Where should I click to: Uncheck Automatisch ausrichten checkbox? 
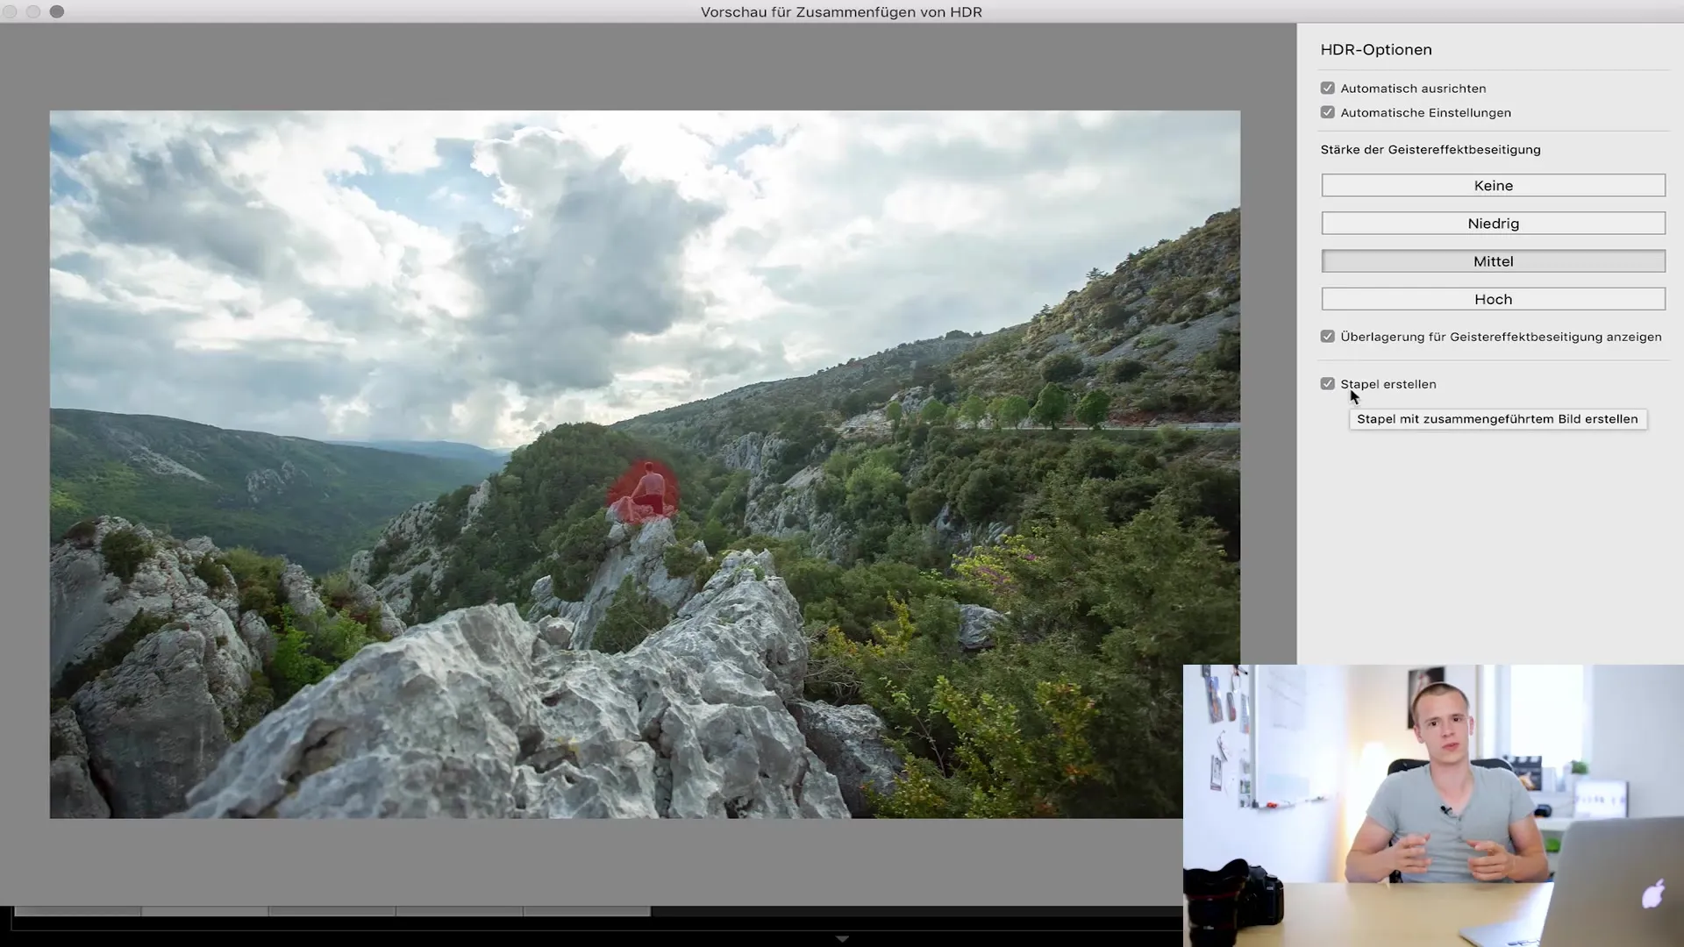(1328, 89)
